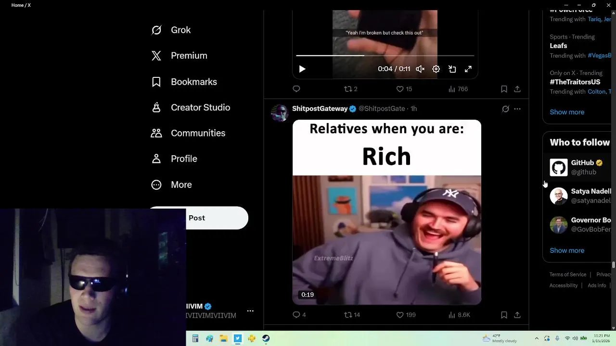Play the video with the play button
Image resolution: width=616 pixels, height=346 pixels.
tap(302, 69)
